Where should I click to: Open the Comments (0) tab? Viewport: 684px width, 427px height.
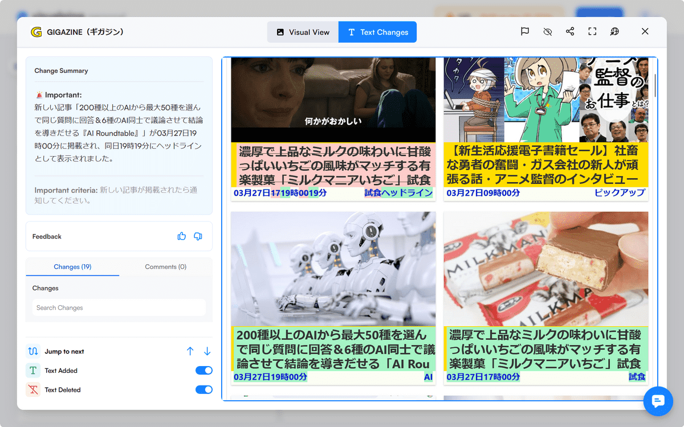[x=166, y=266]
